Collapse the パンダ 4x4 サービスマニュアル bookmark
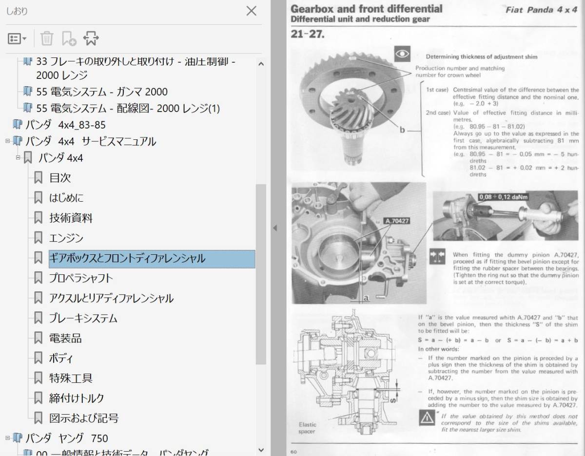Screen dimensions: 585x456 7,141
